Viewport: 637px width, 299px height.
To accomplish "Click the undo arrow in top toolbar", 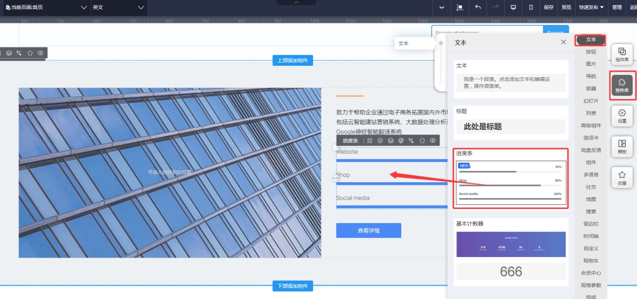I will click(478, 7).
